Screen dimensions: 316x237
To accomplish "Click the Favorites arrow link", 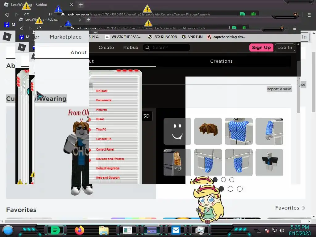I will 290,208.
